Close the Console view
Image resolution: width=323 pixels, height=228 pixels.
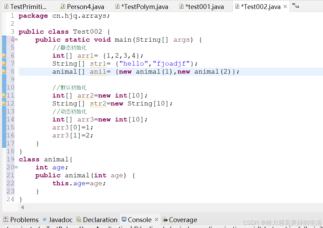click(x=156, y=220)
